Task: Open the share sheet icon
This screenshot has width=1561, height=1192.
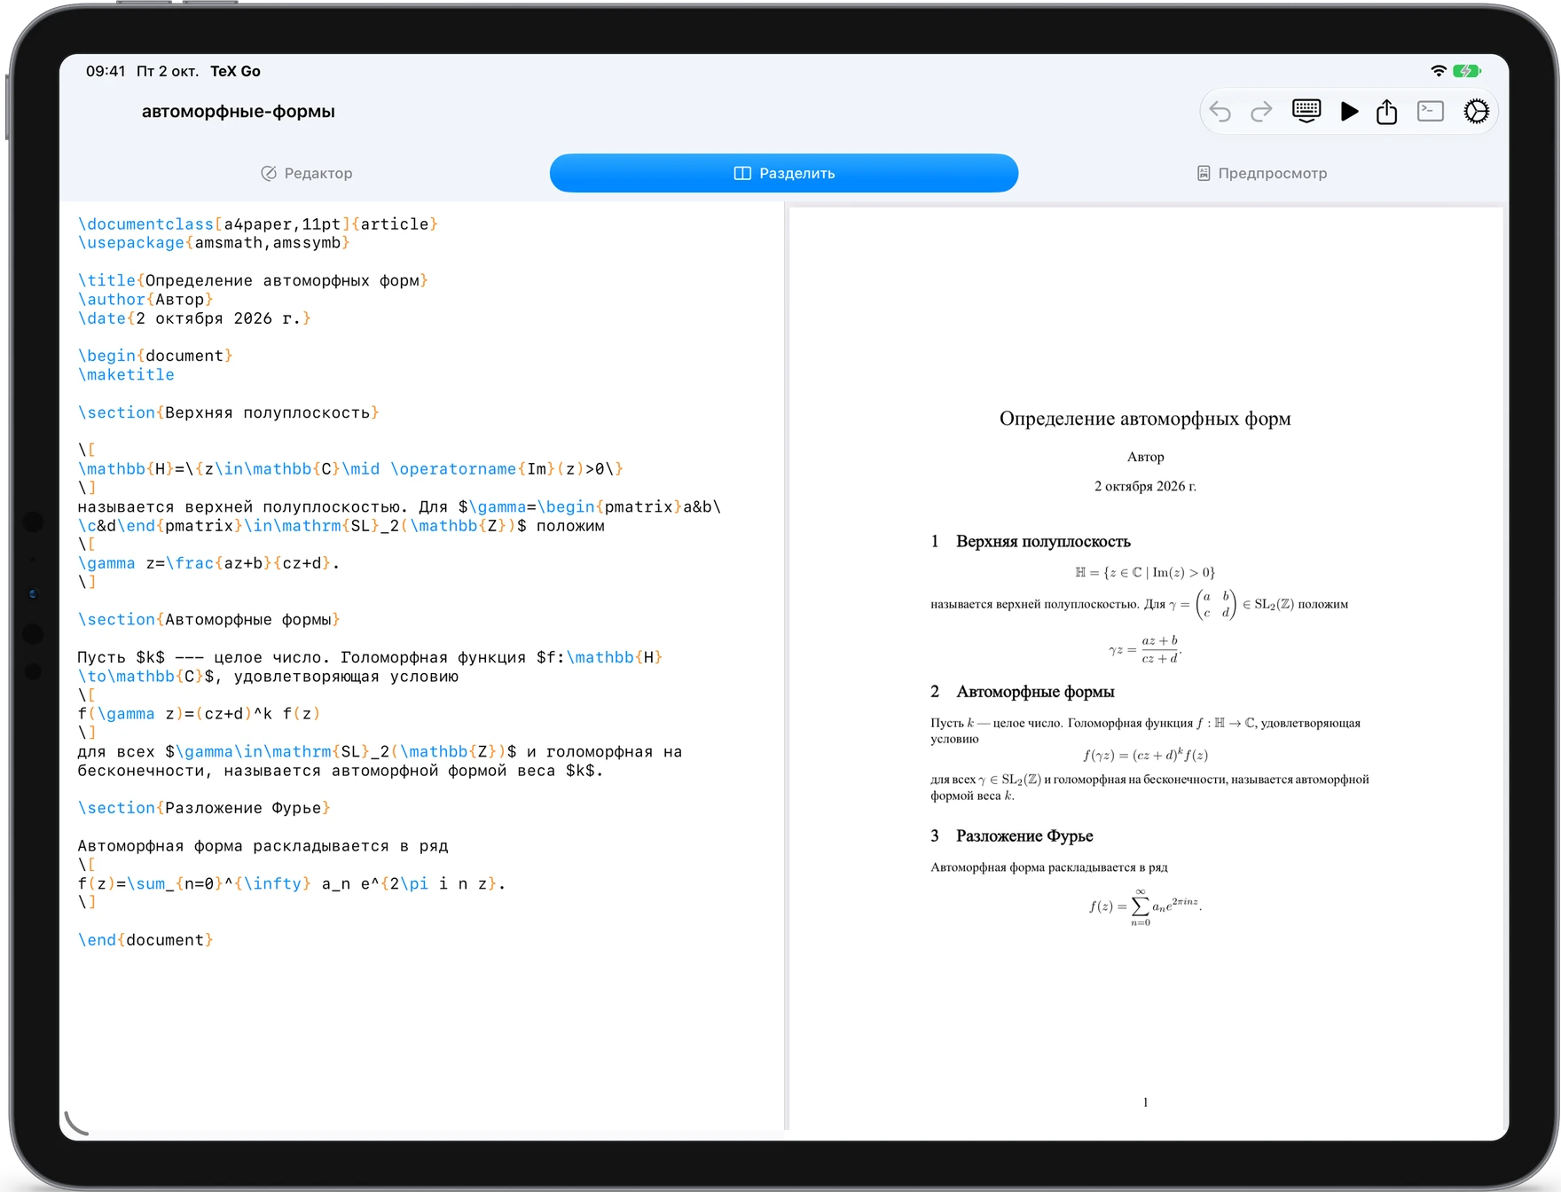Action: click(1387, 111)
